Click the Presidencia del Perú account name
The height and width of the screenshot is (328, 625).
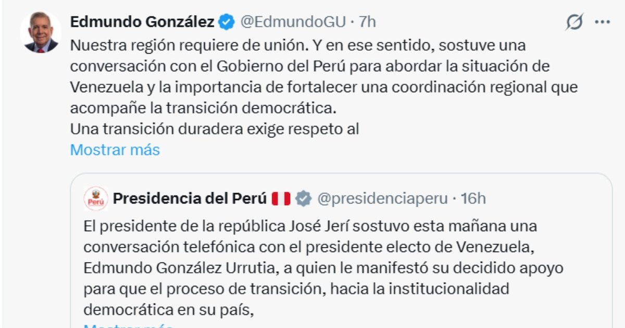tap(190, 198)
